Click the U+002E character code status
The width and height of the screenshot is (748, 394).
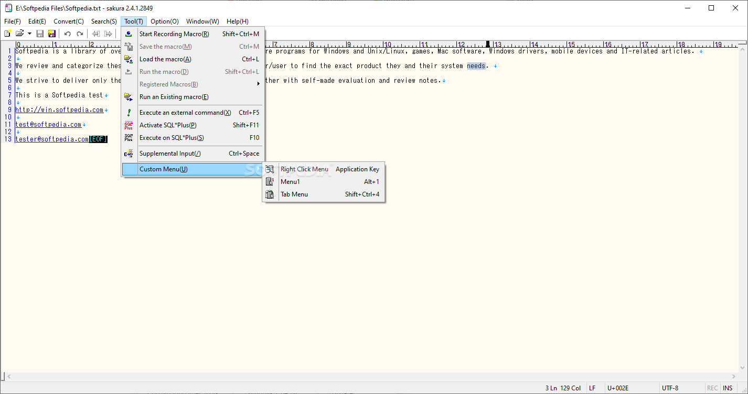click(618, 388)
